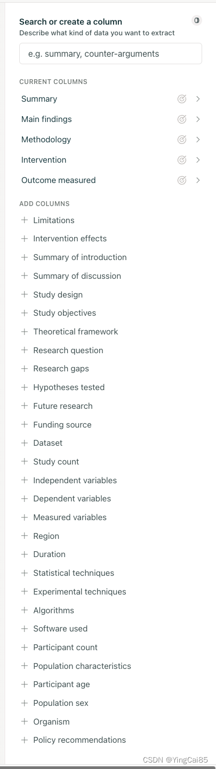Click the plus icon next to Funding source
This screenshot has width=216, height=769.
click(x=24, y=424)
